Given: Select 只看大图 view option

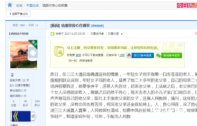Looking at the screenshot, I should (113, 34).
